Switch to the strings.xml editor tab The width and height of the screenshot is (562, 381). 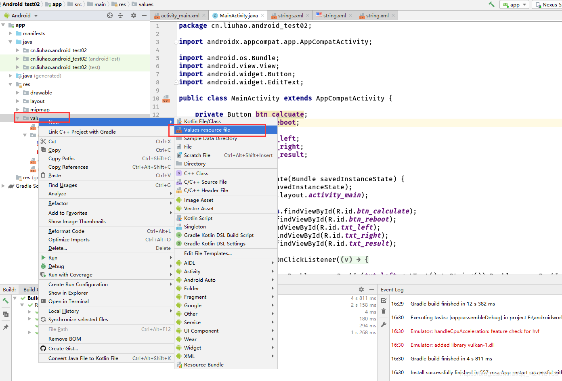click(290, 15)
